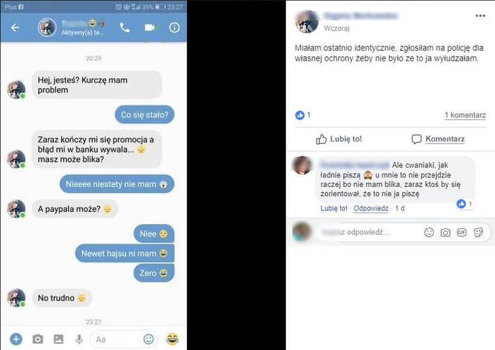Click Lubię to! link under the comment
This screenshot has height=350, width=495.
333,209
